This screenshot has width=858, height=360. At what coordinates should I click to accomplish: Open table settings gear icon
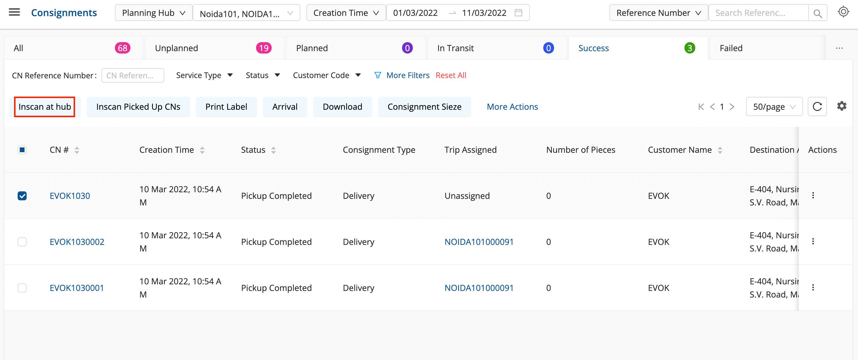(842, 106)
